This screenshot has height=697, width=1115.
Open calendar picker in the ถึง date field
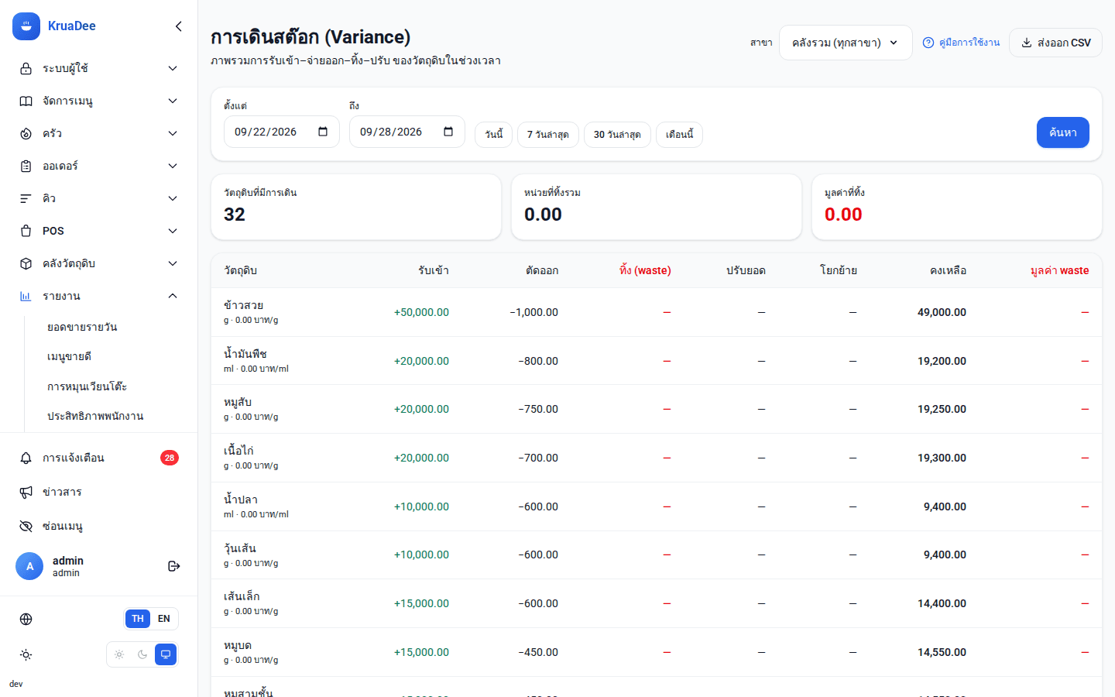point(448,132)
